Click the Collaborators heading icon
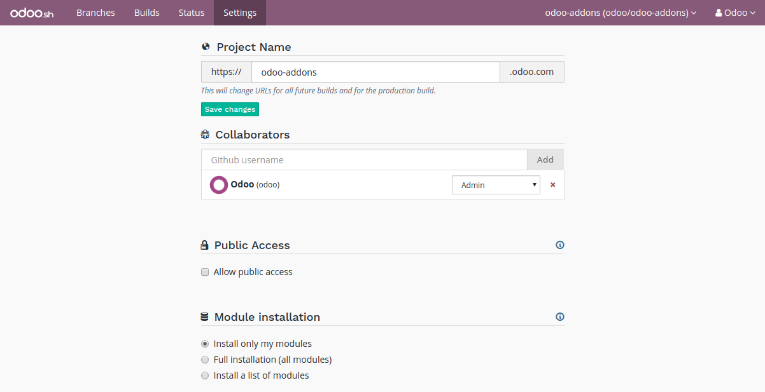The height and width of the screenshot is (392, 765). click(205, 135)
